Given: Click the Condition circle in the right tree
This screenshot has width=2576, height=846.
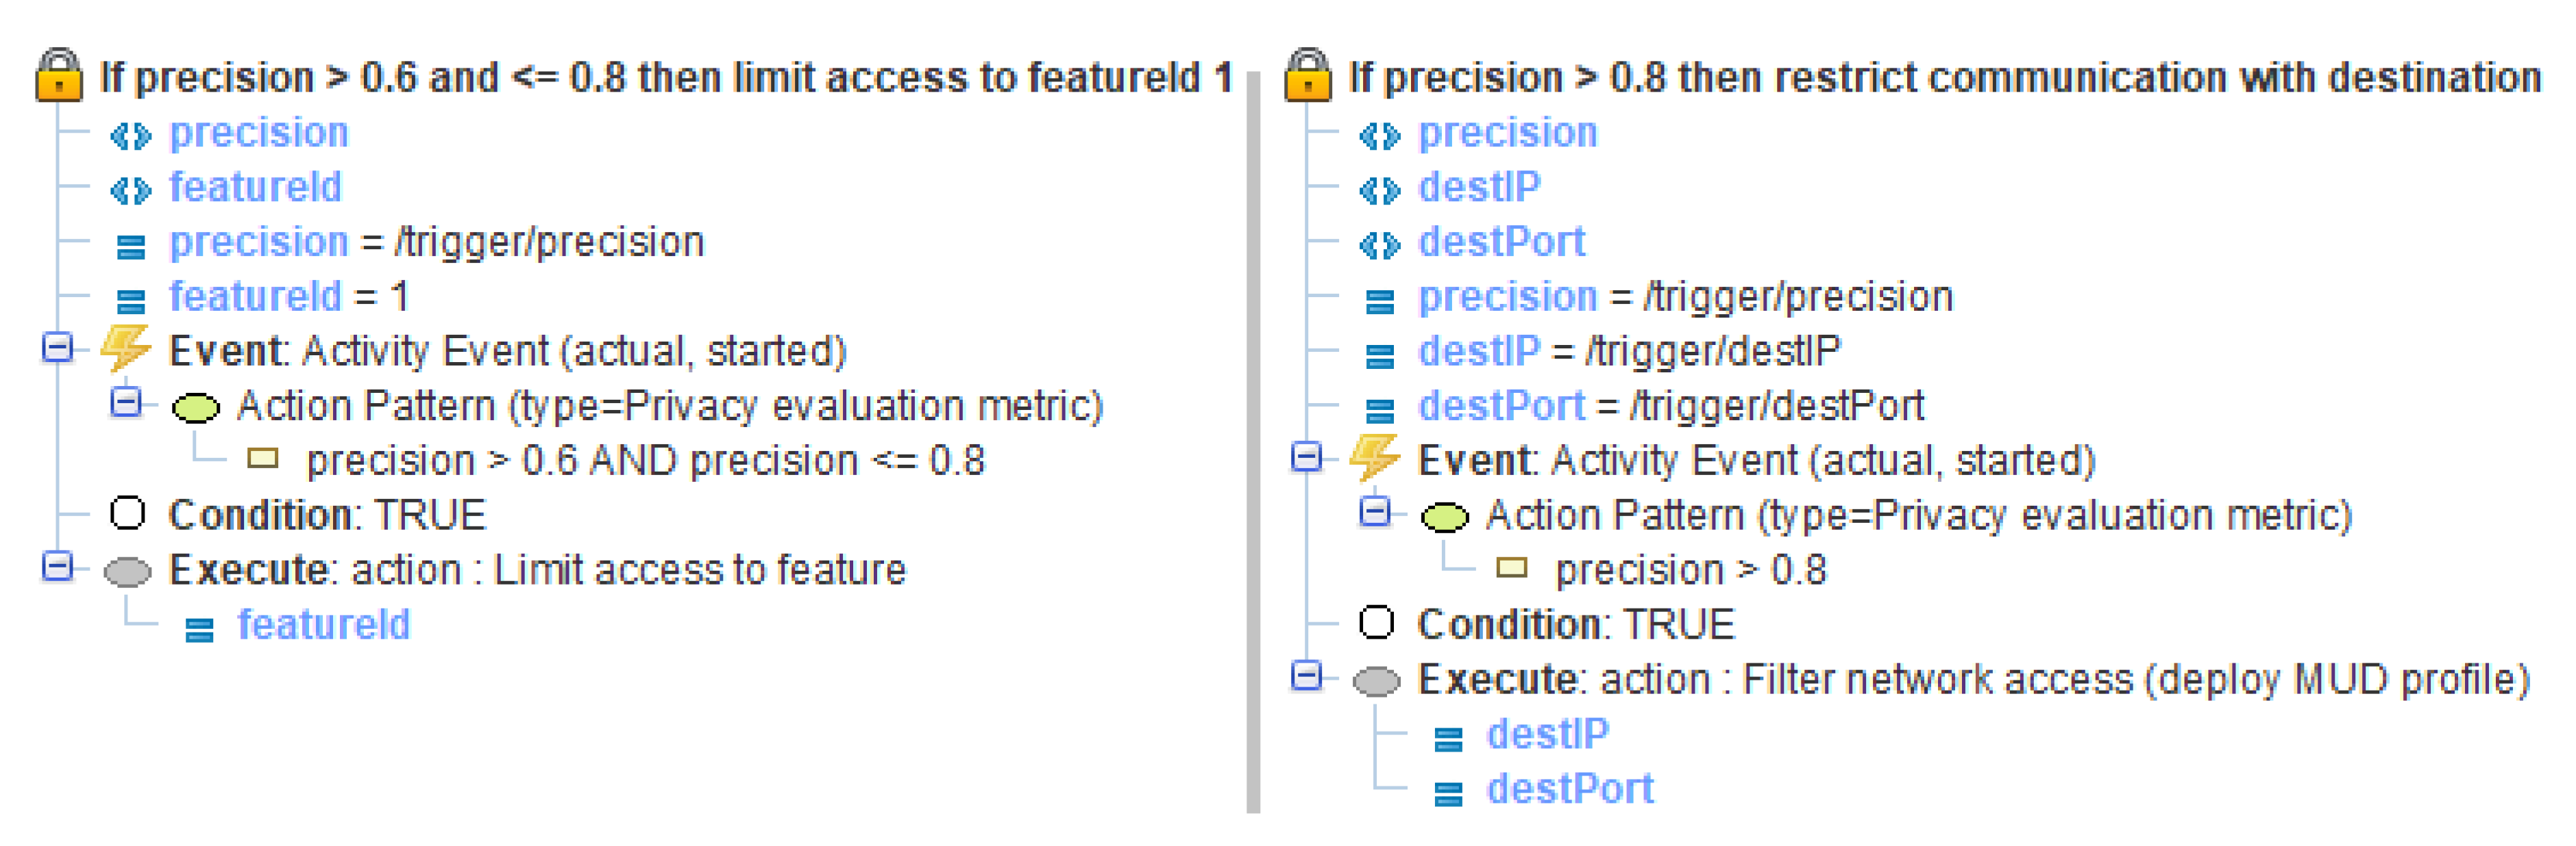Looking at the screenshot, I should 1376,622.
